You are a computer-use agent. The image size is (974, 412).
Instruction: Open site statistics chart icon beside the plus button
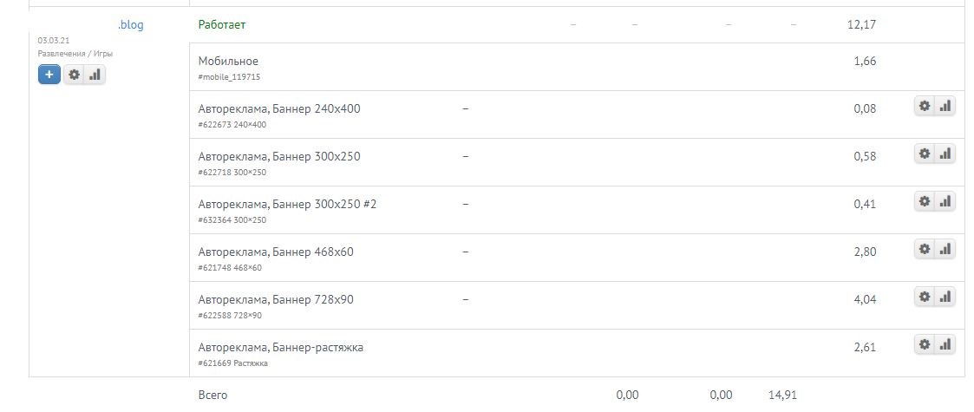(x=95, y=75)
